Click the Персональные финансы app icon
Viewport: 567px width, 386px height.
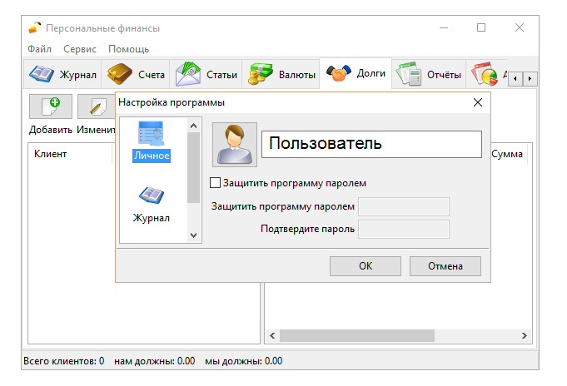point(35,27)
